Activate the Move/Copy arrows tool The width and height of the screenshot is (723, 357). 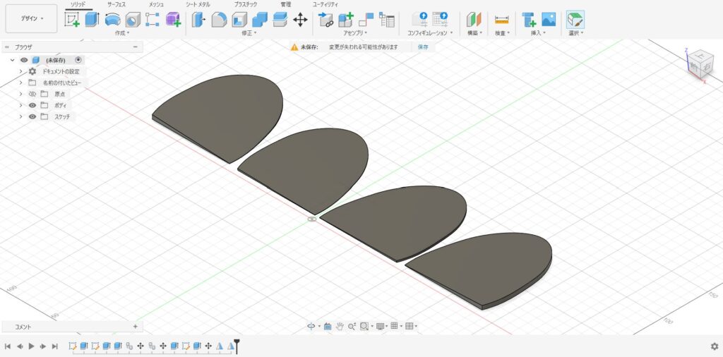(300, 20)
